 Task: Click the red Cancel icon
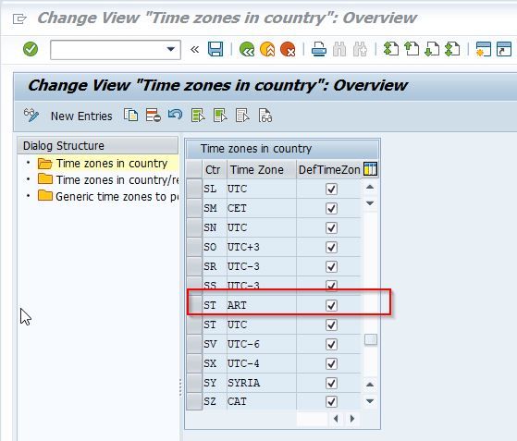[x=288, y=49]
